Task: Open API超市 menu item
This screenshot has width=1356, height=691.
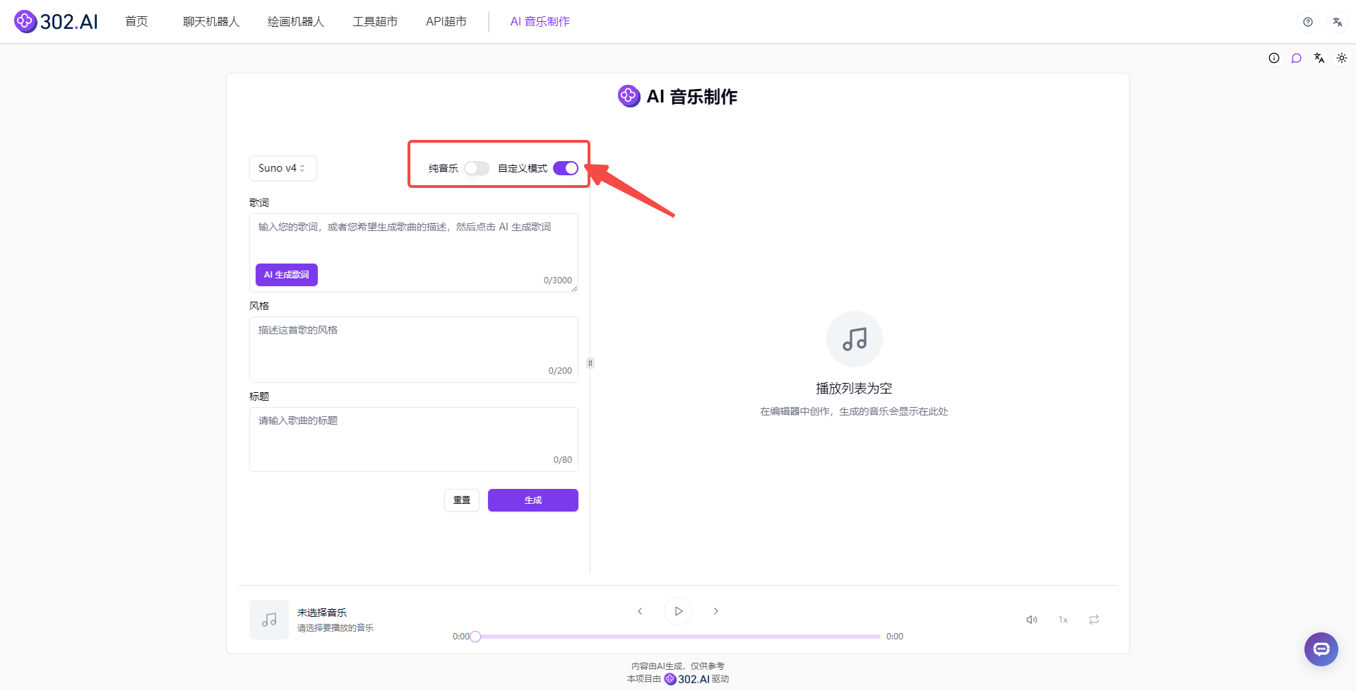Action: (x=446, y=22)
